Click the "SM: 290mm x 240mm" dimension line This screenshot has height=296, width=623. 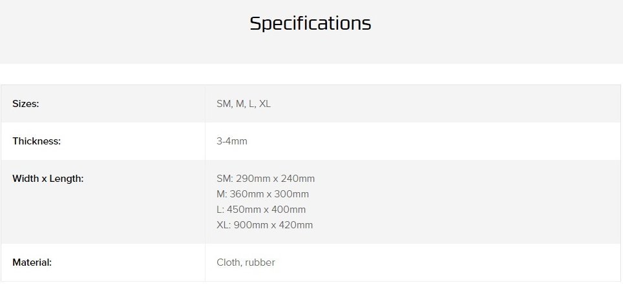(x=266, y=179)
